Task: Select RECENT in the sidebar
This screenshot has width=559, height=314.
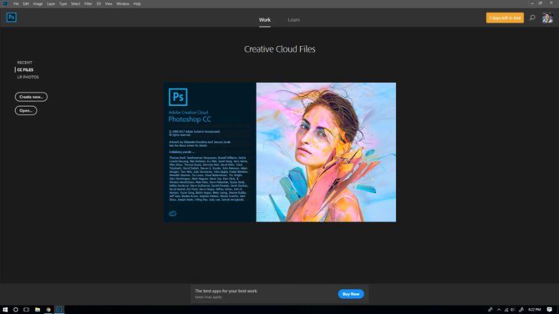Action: pyautogui.click(x=24, y=62)
